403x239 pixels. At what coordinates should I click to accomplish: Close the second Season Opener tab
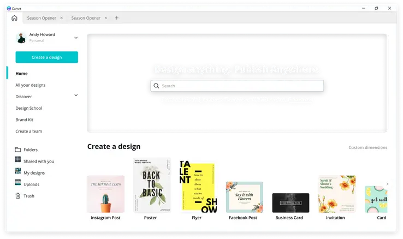click(x=105, y=18)
